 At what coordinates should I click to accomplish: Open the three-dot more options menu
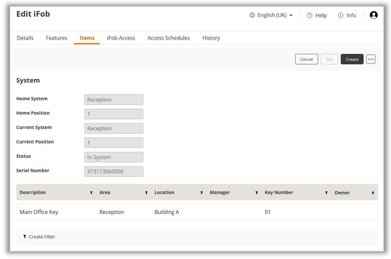click(371, 59)
